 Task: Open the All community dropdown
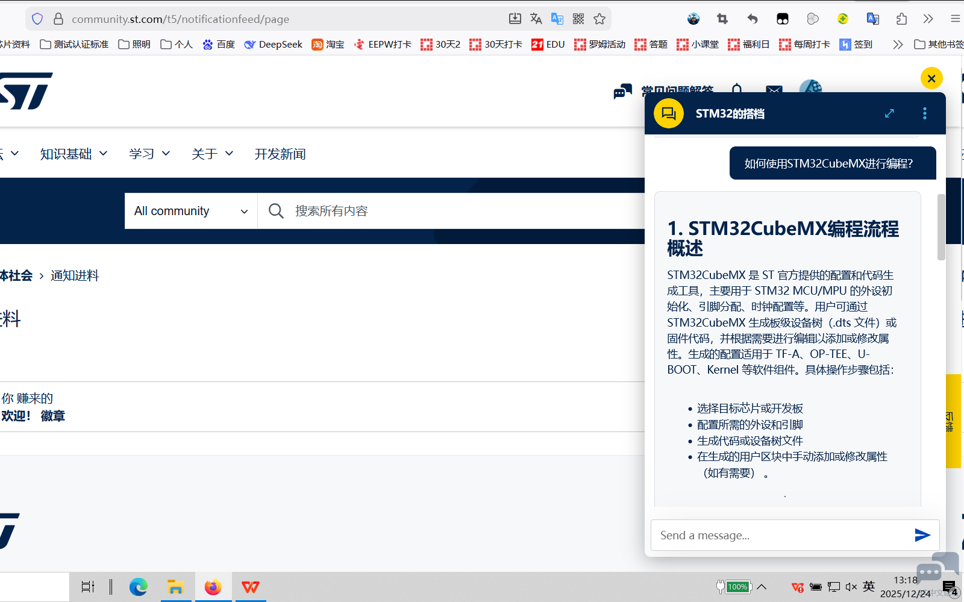(x=190, y=210)
